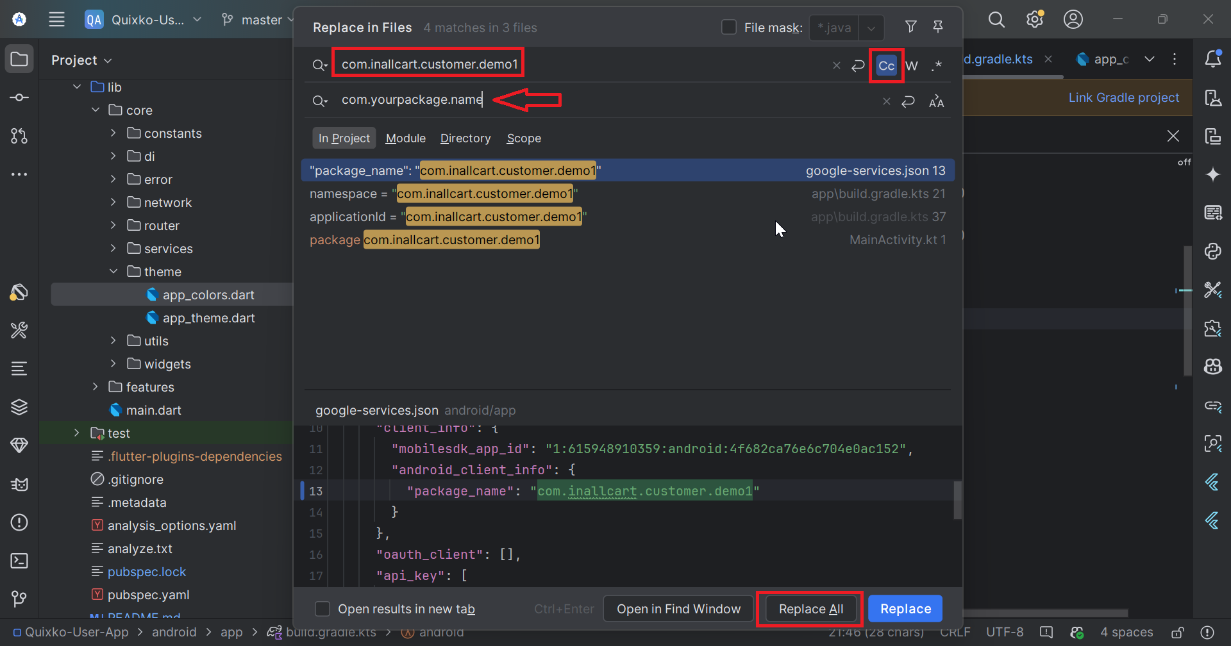
Task: Open the file mask dropdown arrow
Action: click(871, 28)
